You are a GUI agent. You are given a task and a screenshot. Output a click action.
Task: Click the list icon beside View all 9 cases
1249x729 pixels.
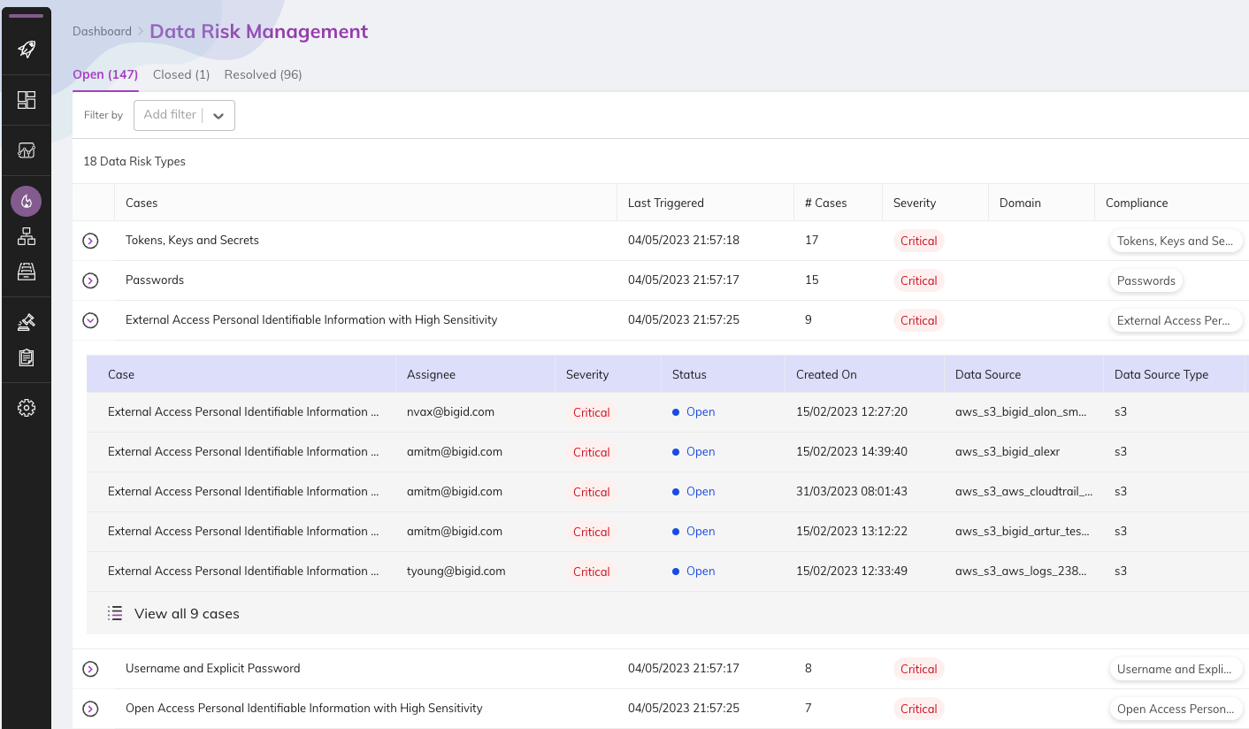coord(115,613)
